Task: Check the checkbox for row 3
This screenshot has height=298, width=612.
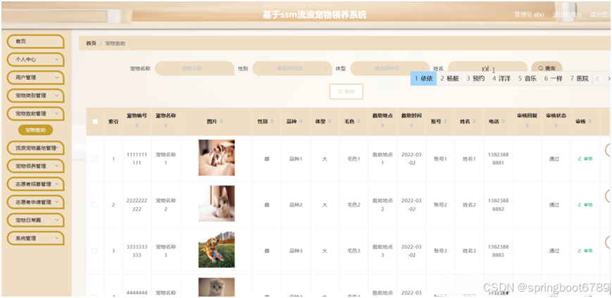Action: (95, 251)
